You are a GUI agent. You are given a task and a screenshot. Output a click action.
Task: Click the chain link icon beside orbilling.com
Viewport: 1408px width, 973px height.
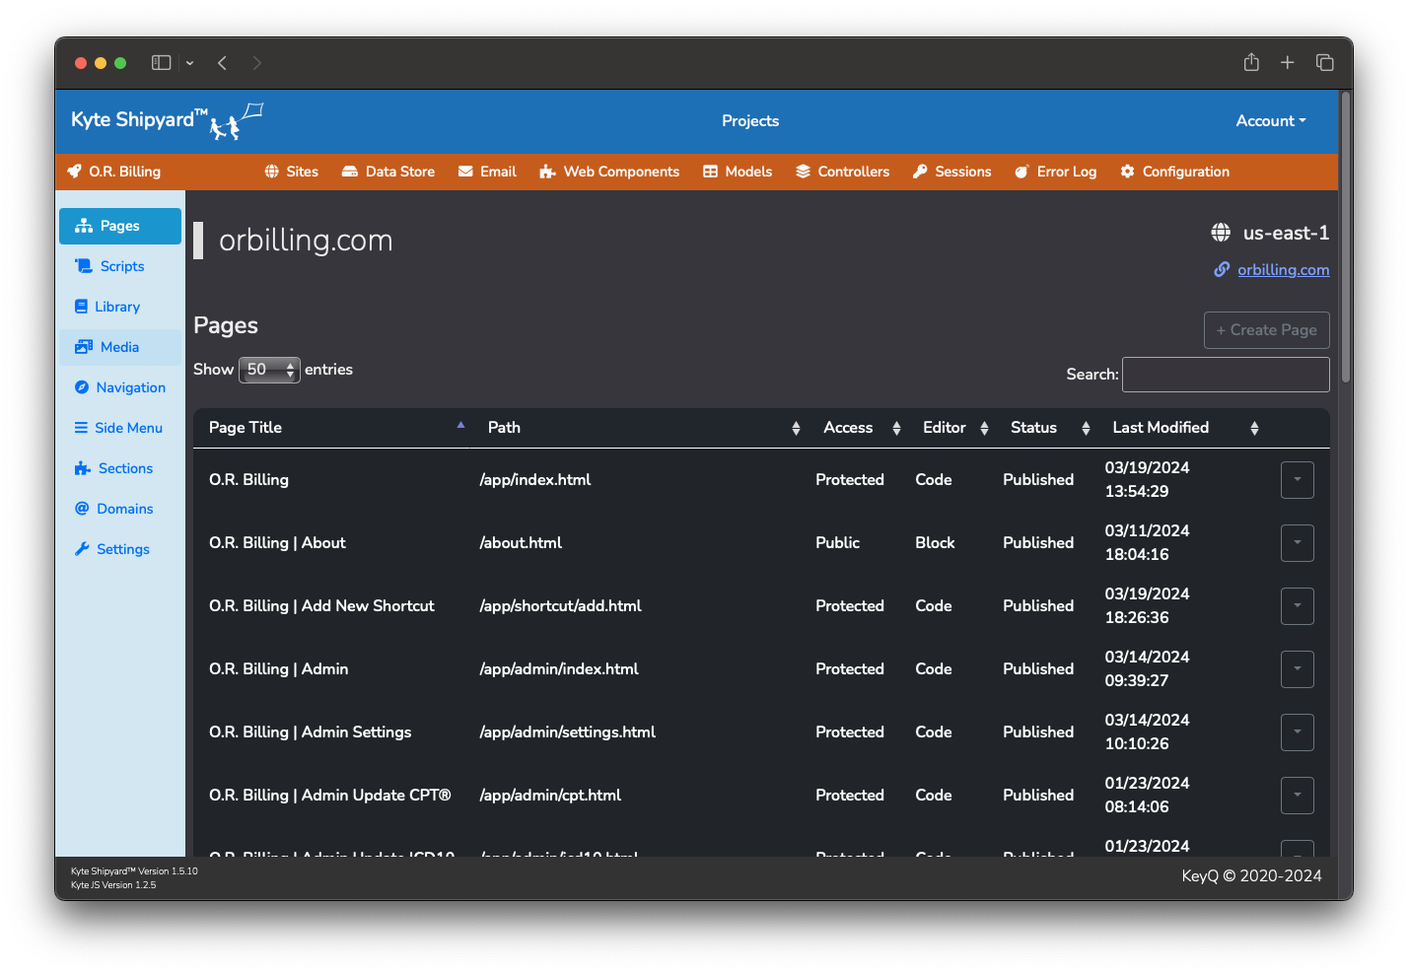pos(1222,269)
